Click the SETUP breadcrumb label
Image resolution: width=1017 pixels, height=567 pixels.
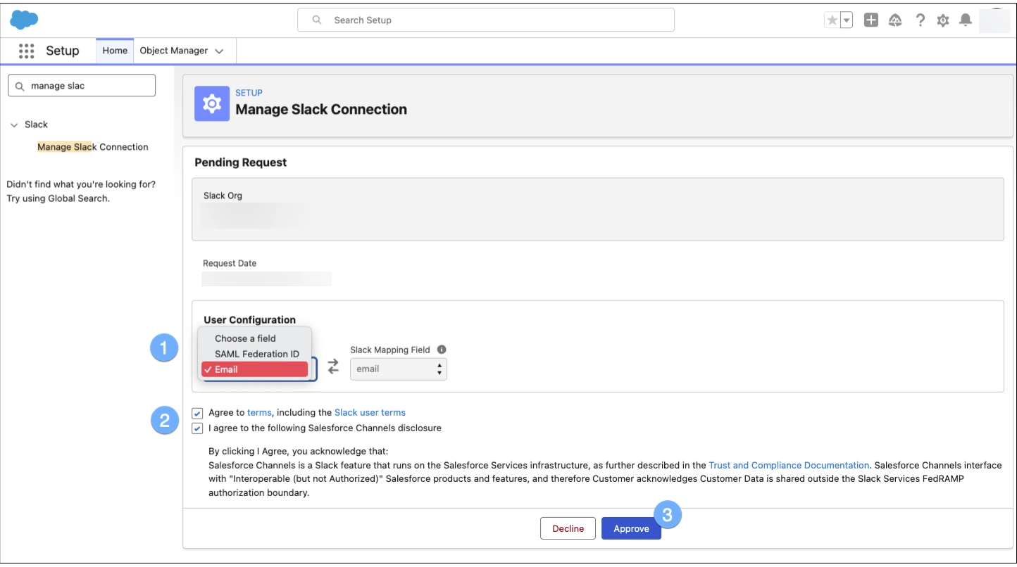pos(249,93)
